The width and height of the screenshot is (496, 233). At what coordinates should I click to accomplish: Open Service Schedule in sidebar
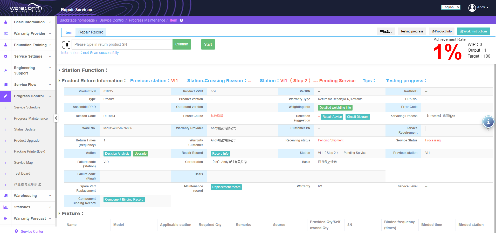click(27, 107)
